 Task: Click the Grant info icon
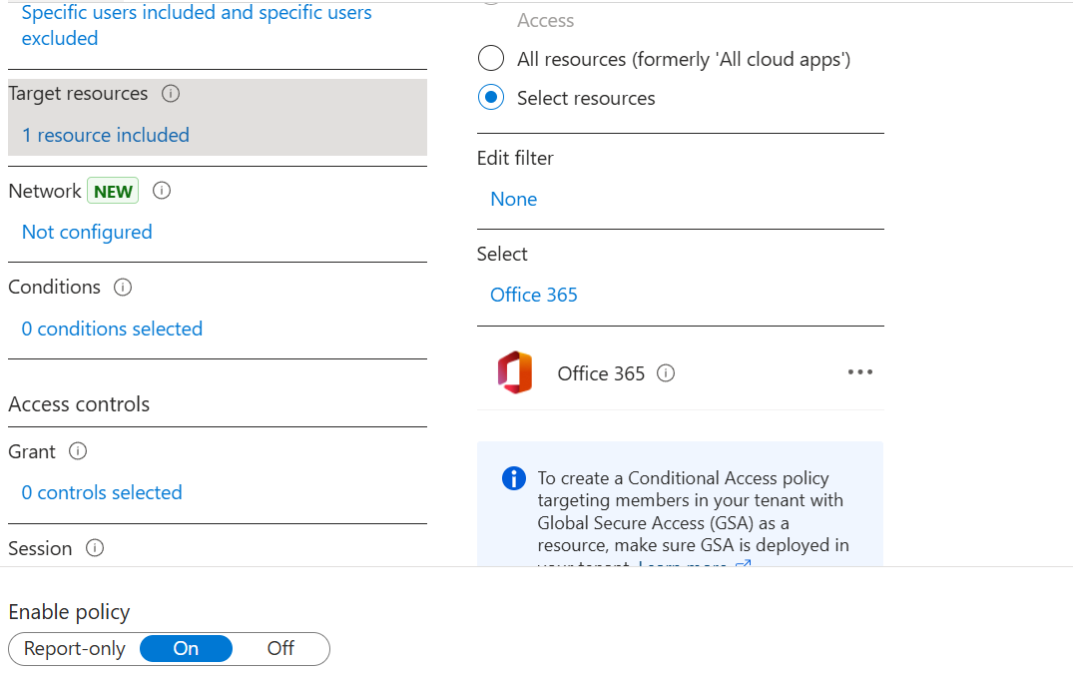(x=77, y=451)
